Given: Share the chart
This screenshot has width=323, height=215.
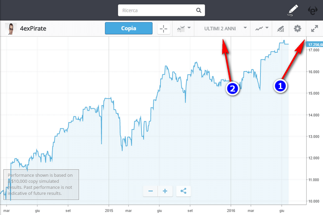Looking at the screenshot, I should point(183,191).
